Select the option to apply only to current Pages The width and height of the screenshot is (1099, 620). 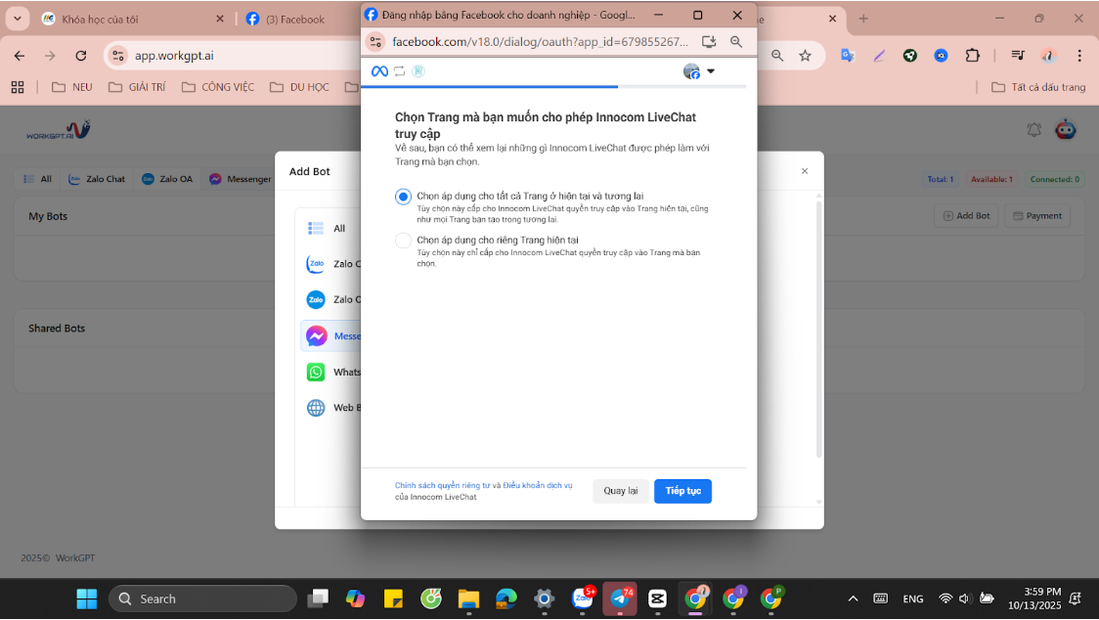click(x=403, y=241)
